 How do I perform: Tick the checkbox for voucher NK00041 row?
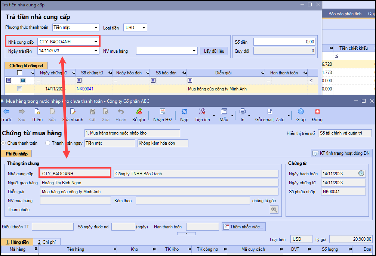[x=20, y=89]
